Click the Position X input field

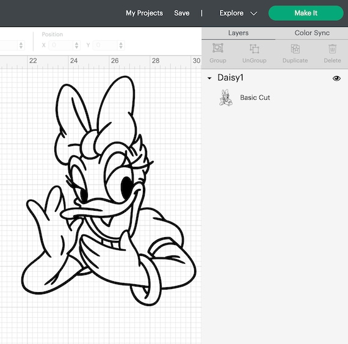[x=61, y=45]
